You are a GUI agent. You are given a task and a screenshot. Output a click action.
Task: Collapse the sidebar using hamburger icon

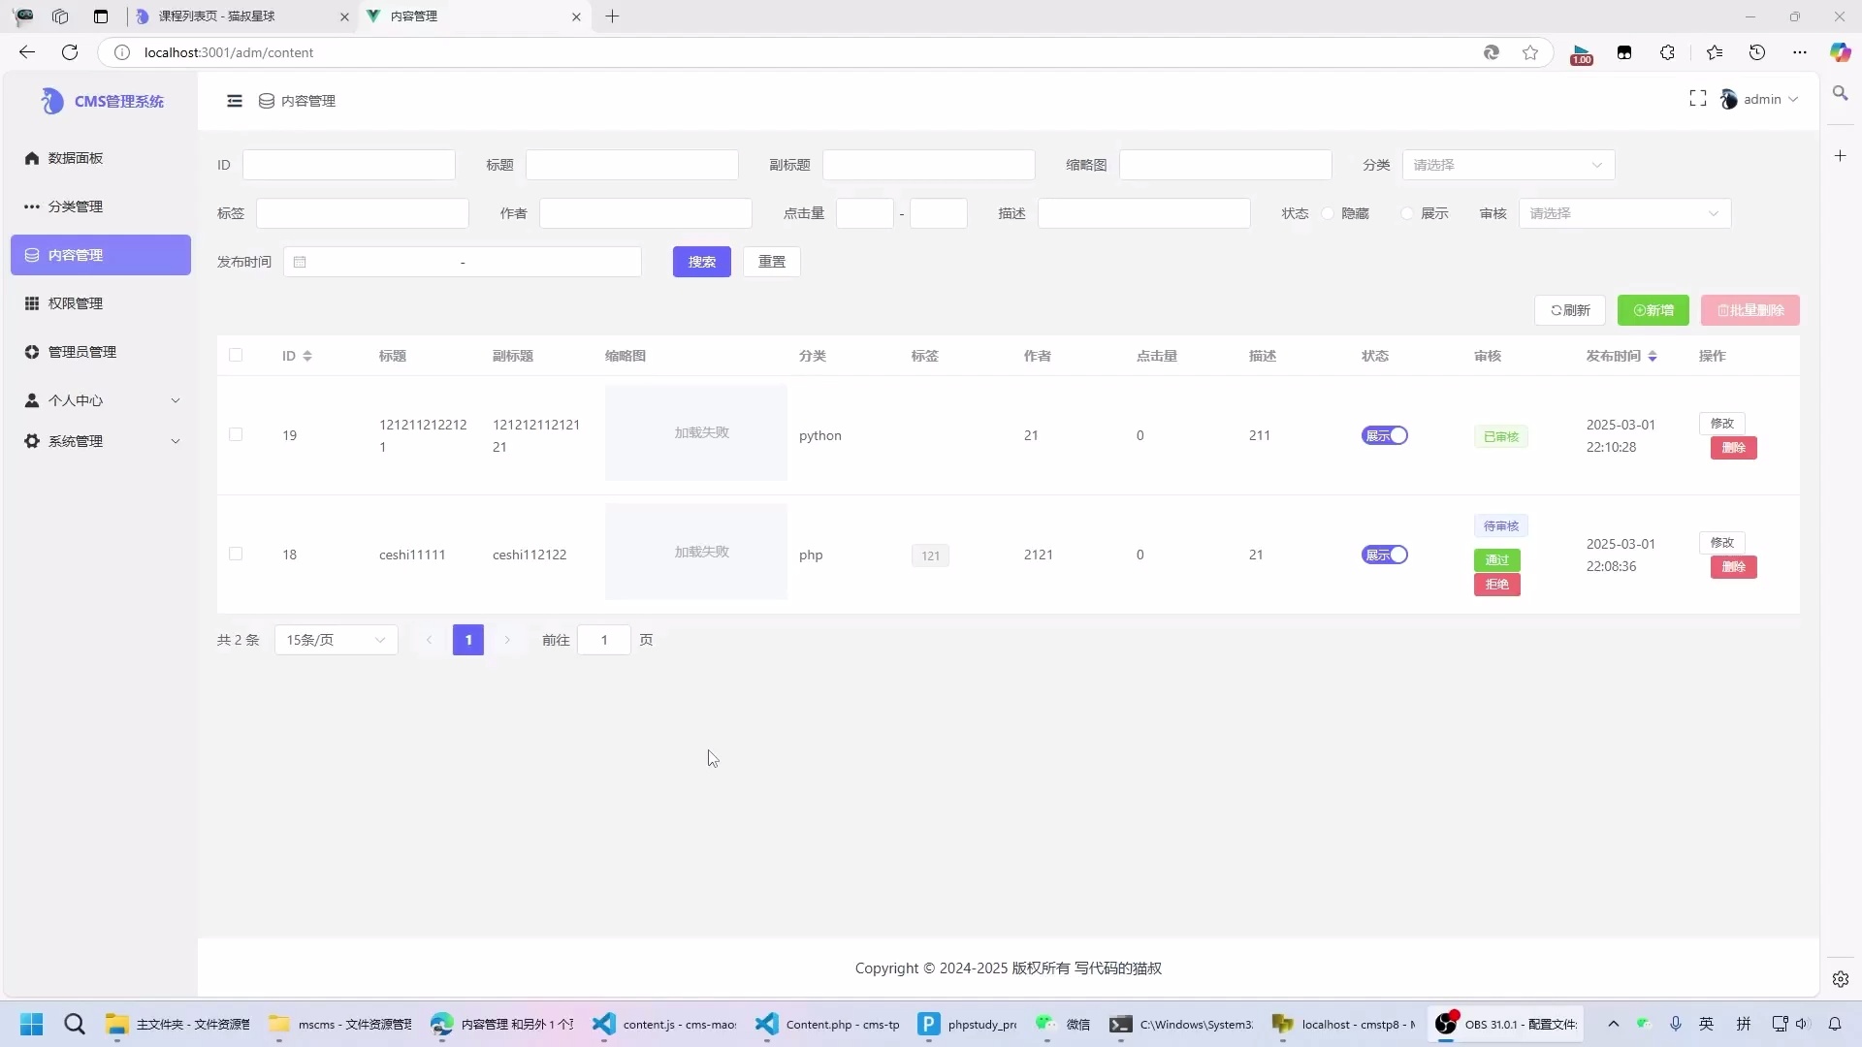(x=234, y=100)
